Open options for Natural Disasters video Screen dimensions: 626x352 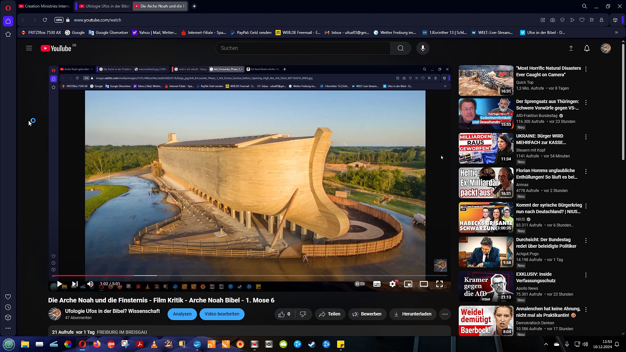[586, 69]
